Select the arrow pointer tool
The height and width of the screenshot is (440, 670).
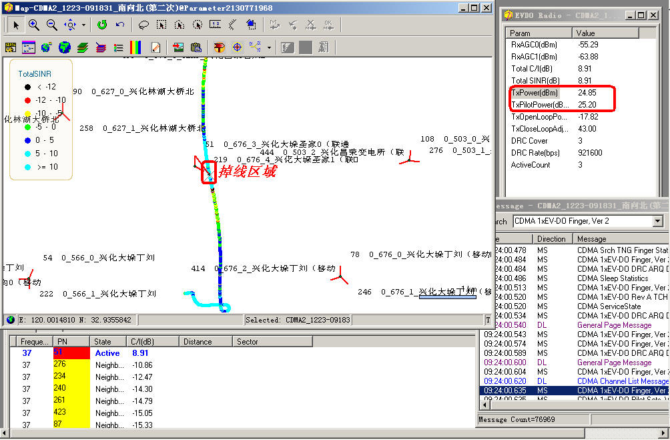(16, 25)
